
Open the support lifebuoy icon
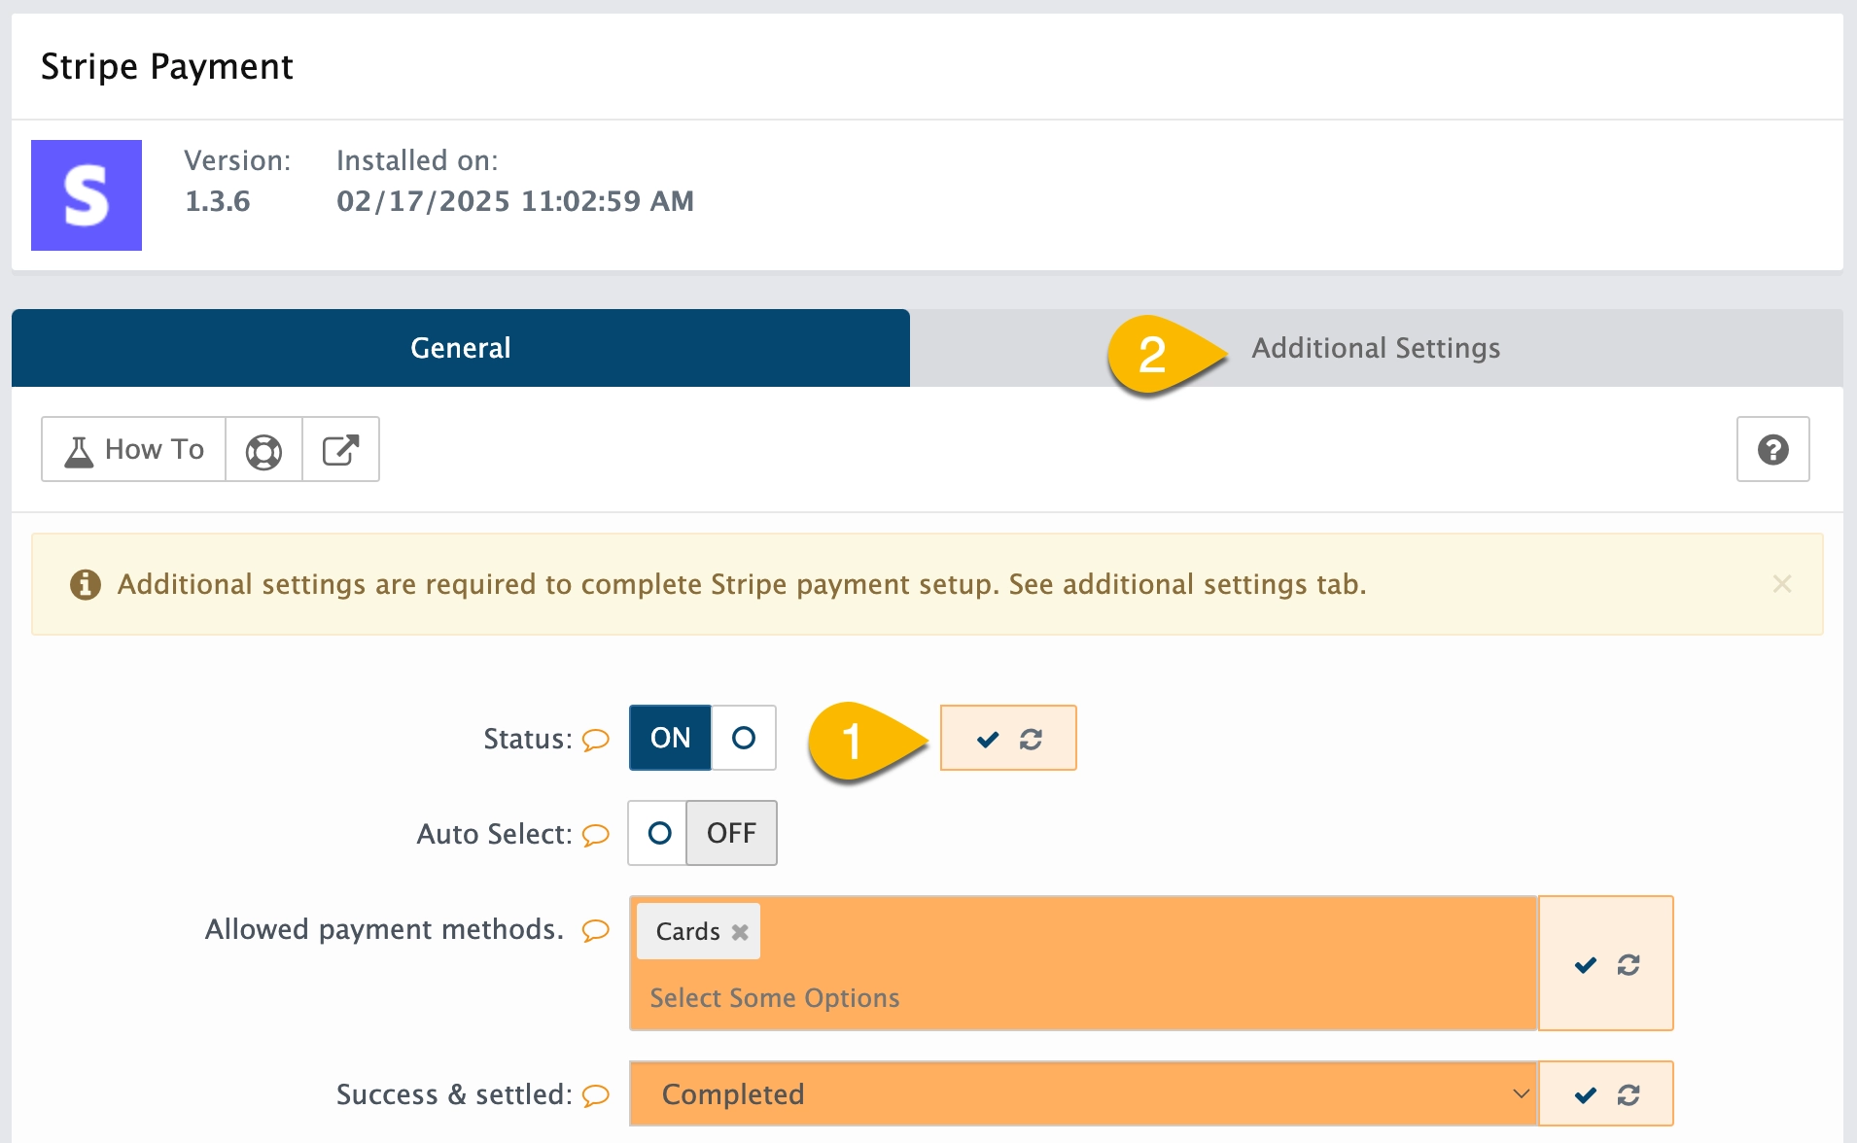click(263, 450)
